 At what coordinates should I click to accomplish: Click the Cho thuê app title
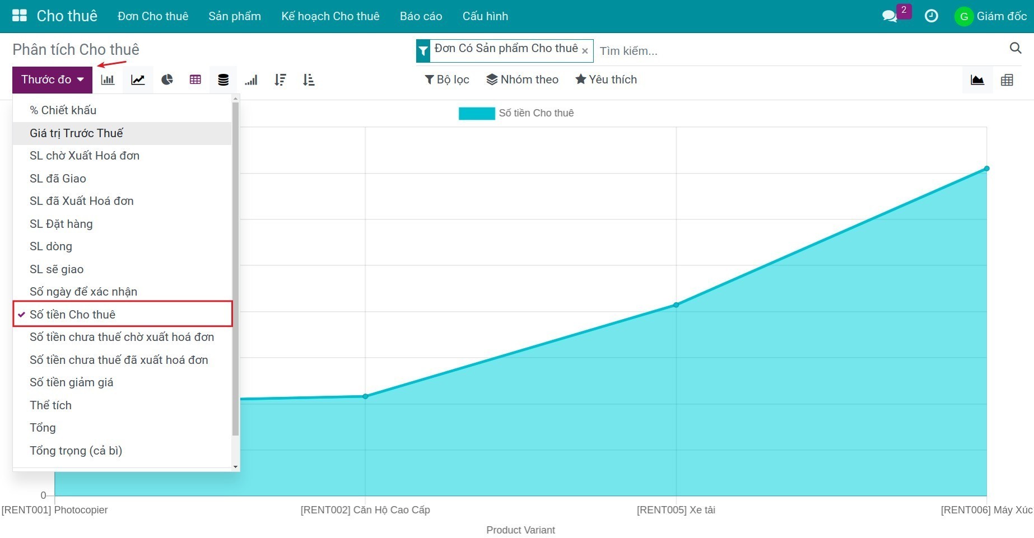click(67, 16)
